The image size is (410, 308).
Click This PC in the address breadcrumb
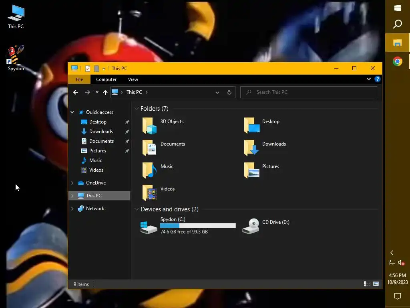pos(134,92)
